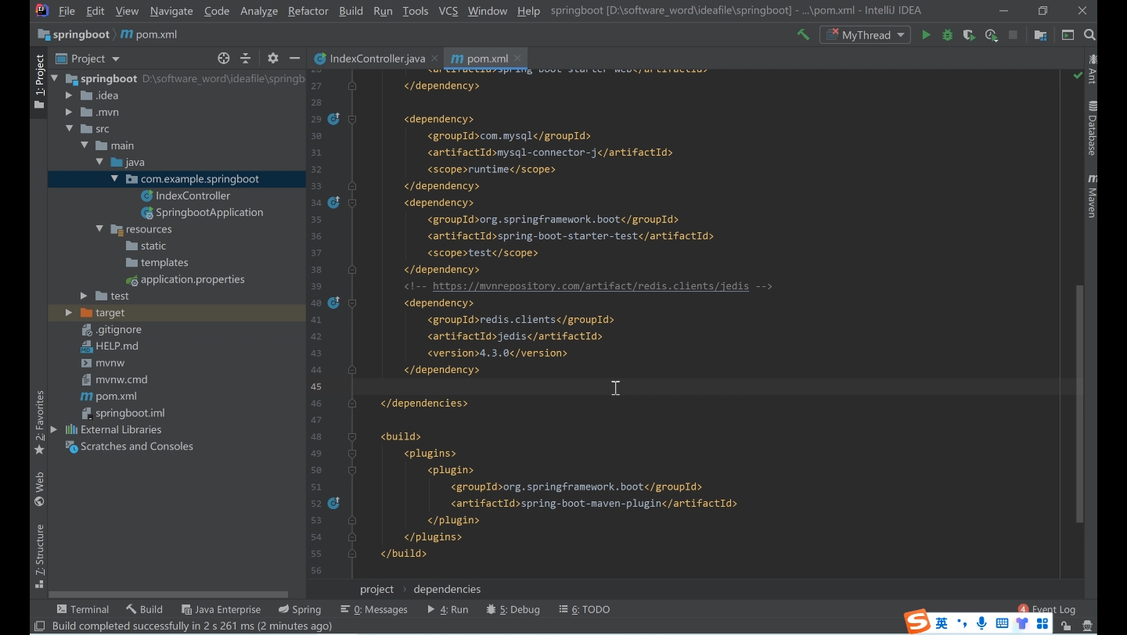1127x635 pixels.
Task: Toggle the Database tool window
Action: 1092,127
